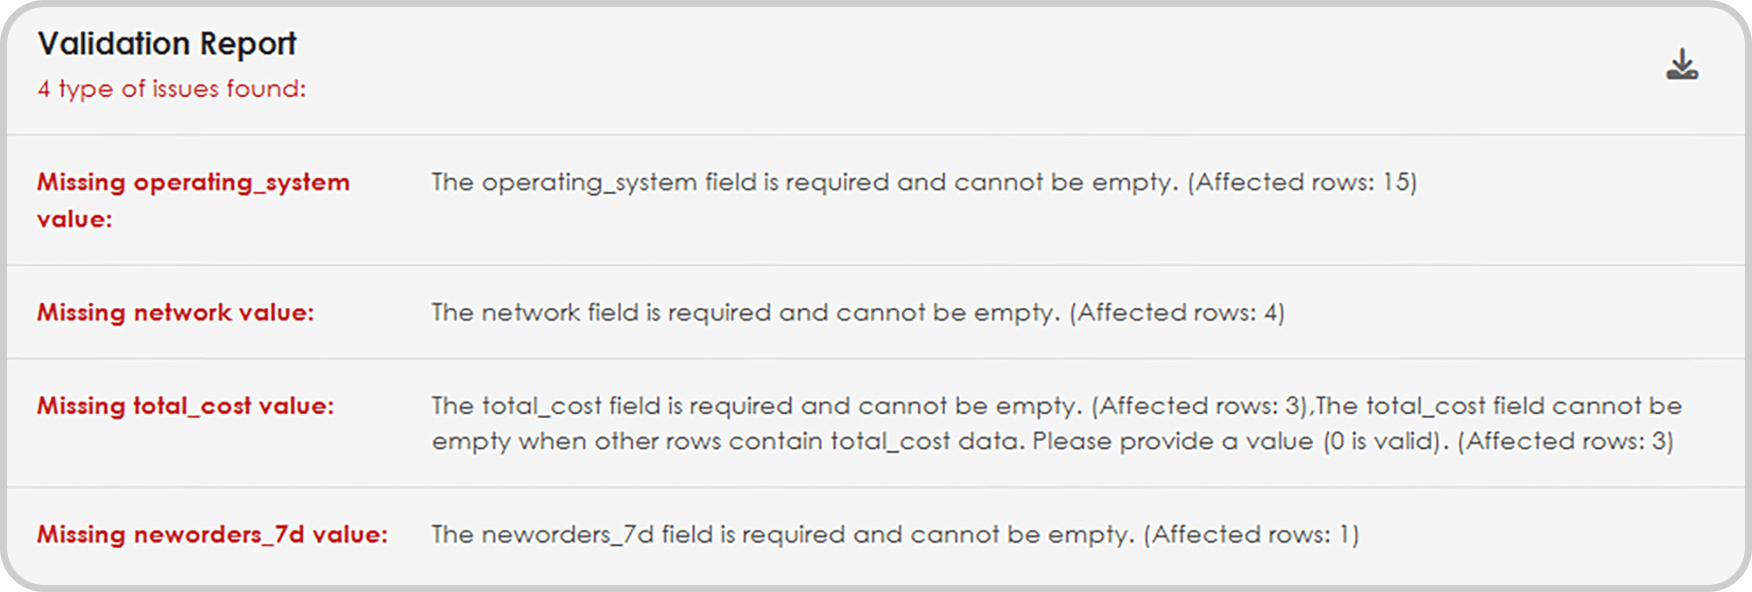Viewport: 1752px width, 592px height.
Task: Click the Validation Report title
Action: [167, 42]
